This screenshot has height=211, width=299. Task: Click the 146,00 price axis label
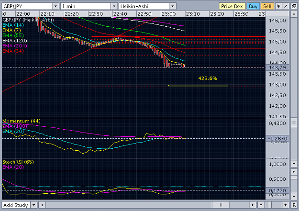pyautogui.click(x=277, y=21)
